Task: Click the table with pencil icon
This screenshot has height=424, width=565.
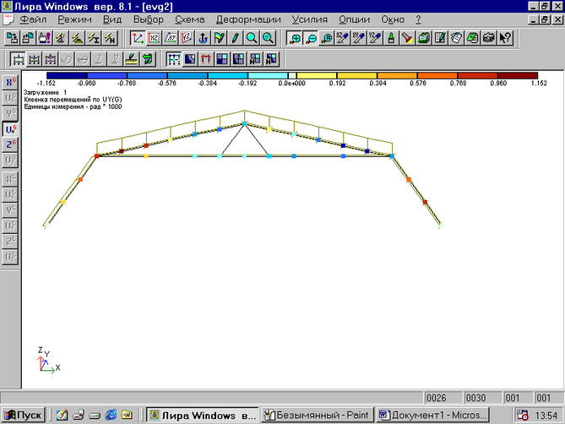Action: coord(440,38)
